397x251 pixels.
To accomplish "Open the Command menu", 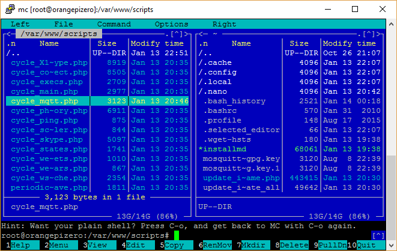I will (114, 25).
